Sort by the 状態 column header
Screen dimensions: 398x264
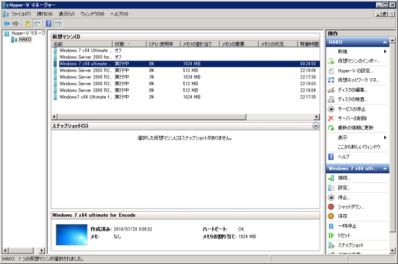129,44
